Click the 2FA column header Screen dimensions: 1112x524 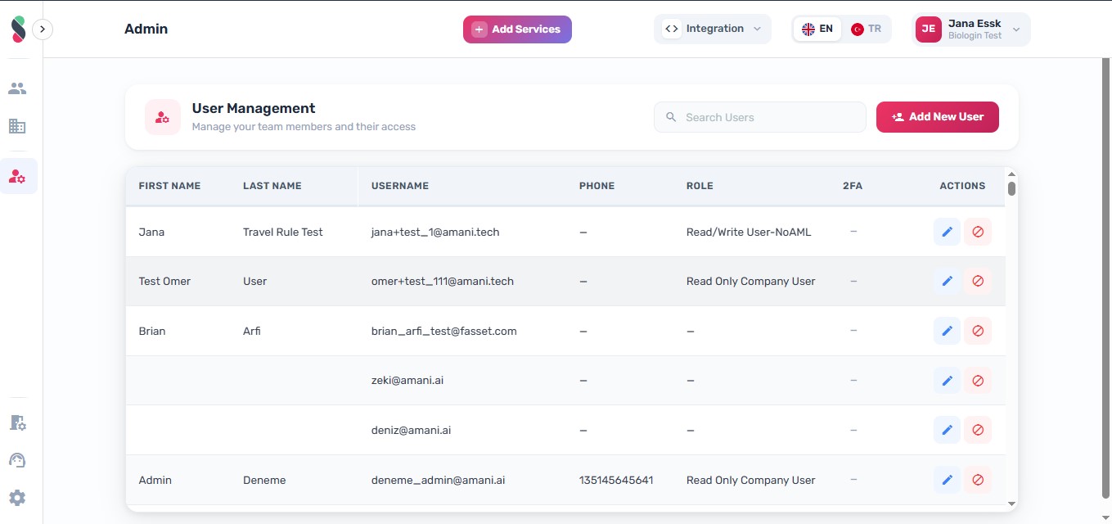(x=853, y=186)
